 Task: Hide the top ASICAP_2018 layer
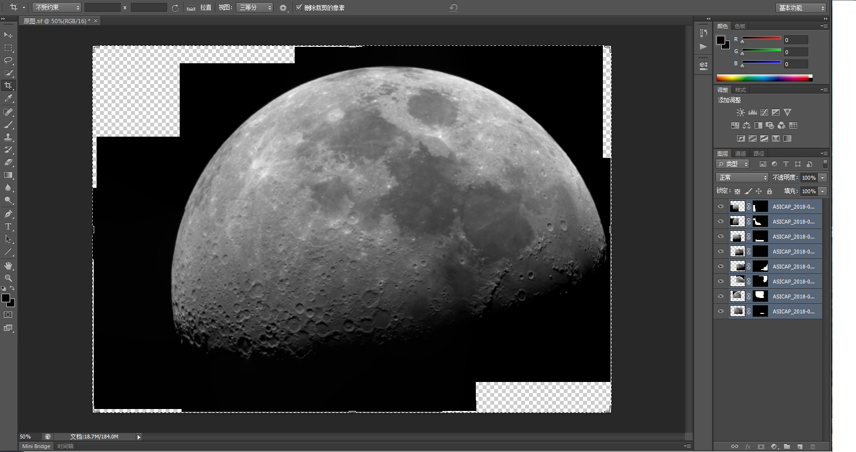pos(721,206)
